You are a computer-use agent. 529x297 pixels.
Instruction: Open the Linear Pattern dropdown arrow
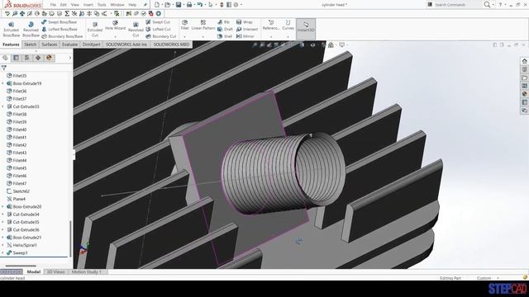click(203, 36)
